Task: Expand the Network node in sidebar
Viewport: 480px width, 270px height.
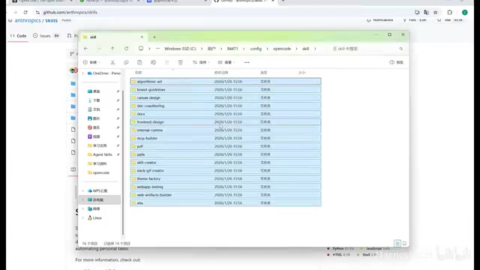Action: click(x=83, y=208)
